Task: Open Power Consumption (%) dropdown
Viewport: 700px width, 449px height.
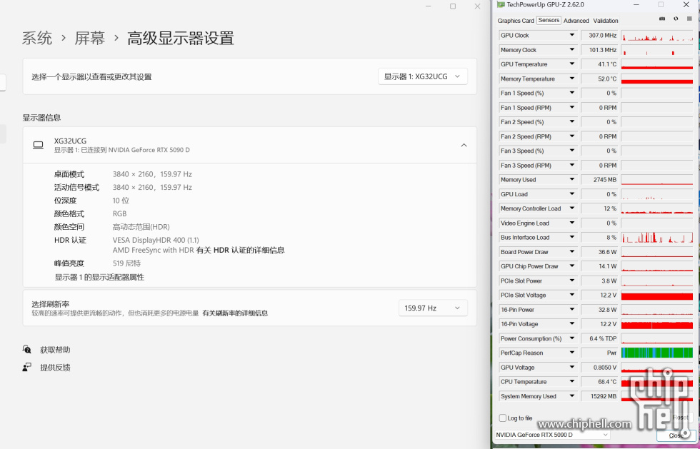Action: (571, 338)
